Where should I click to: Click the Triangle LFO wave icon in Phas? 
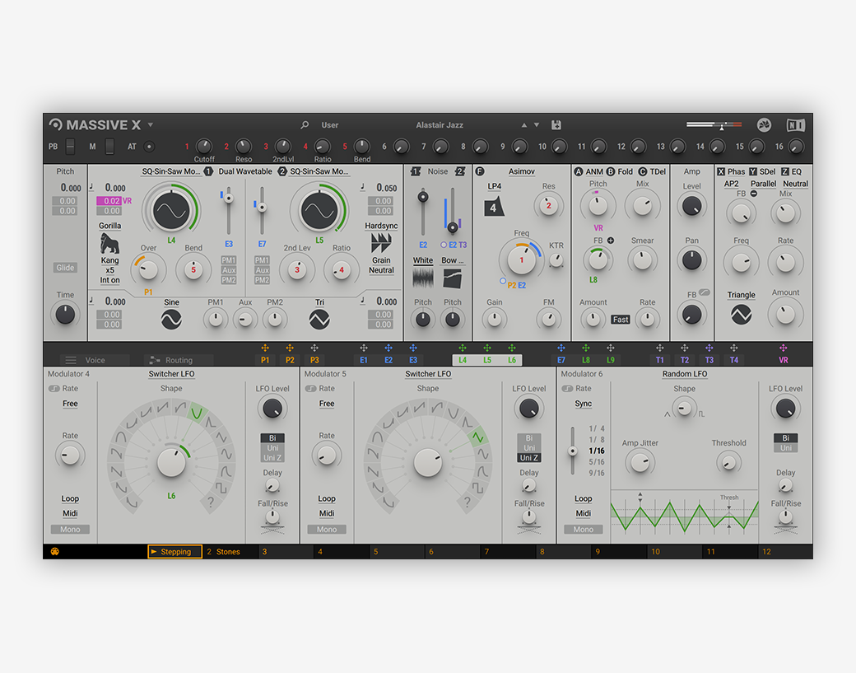point(741,315)
